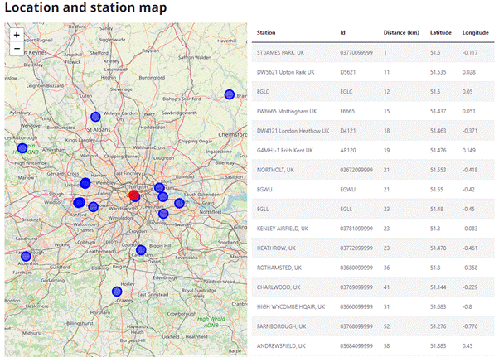This screenshot has height=357, width=499.
Task: Click the Latitude column header
Action: point(441,33)
